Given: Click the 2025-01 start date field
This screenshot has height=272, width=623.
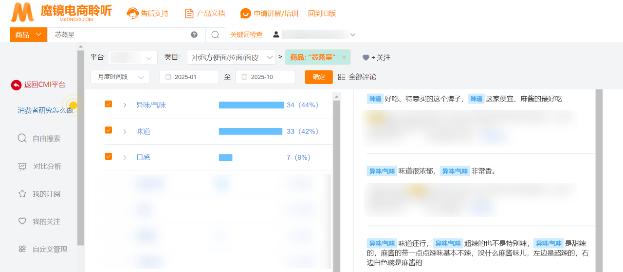Looking at the screenshot, I should pyautogui.click(x=189, y=77).
